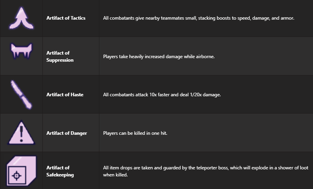Select the Artifact of Safekeeping cube icon
Viewport: 313px width, 189px height.
point(21,171)
